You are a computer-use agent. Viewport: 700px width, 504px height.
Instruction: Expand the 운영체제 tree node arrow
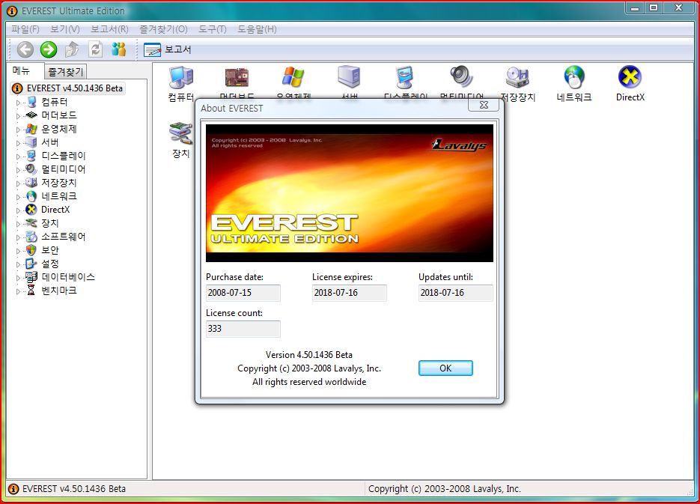pyautogui.click(x=18, y=130)
